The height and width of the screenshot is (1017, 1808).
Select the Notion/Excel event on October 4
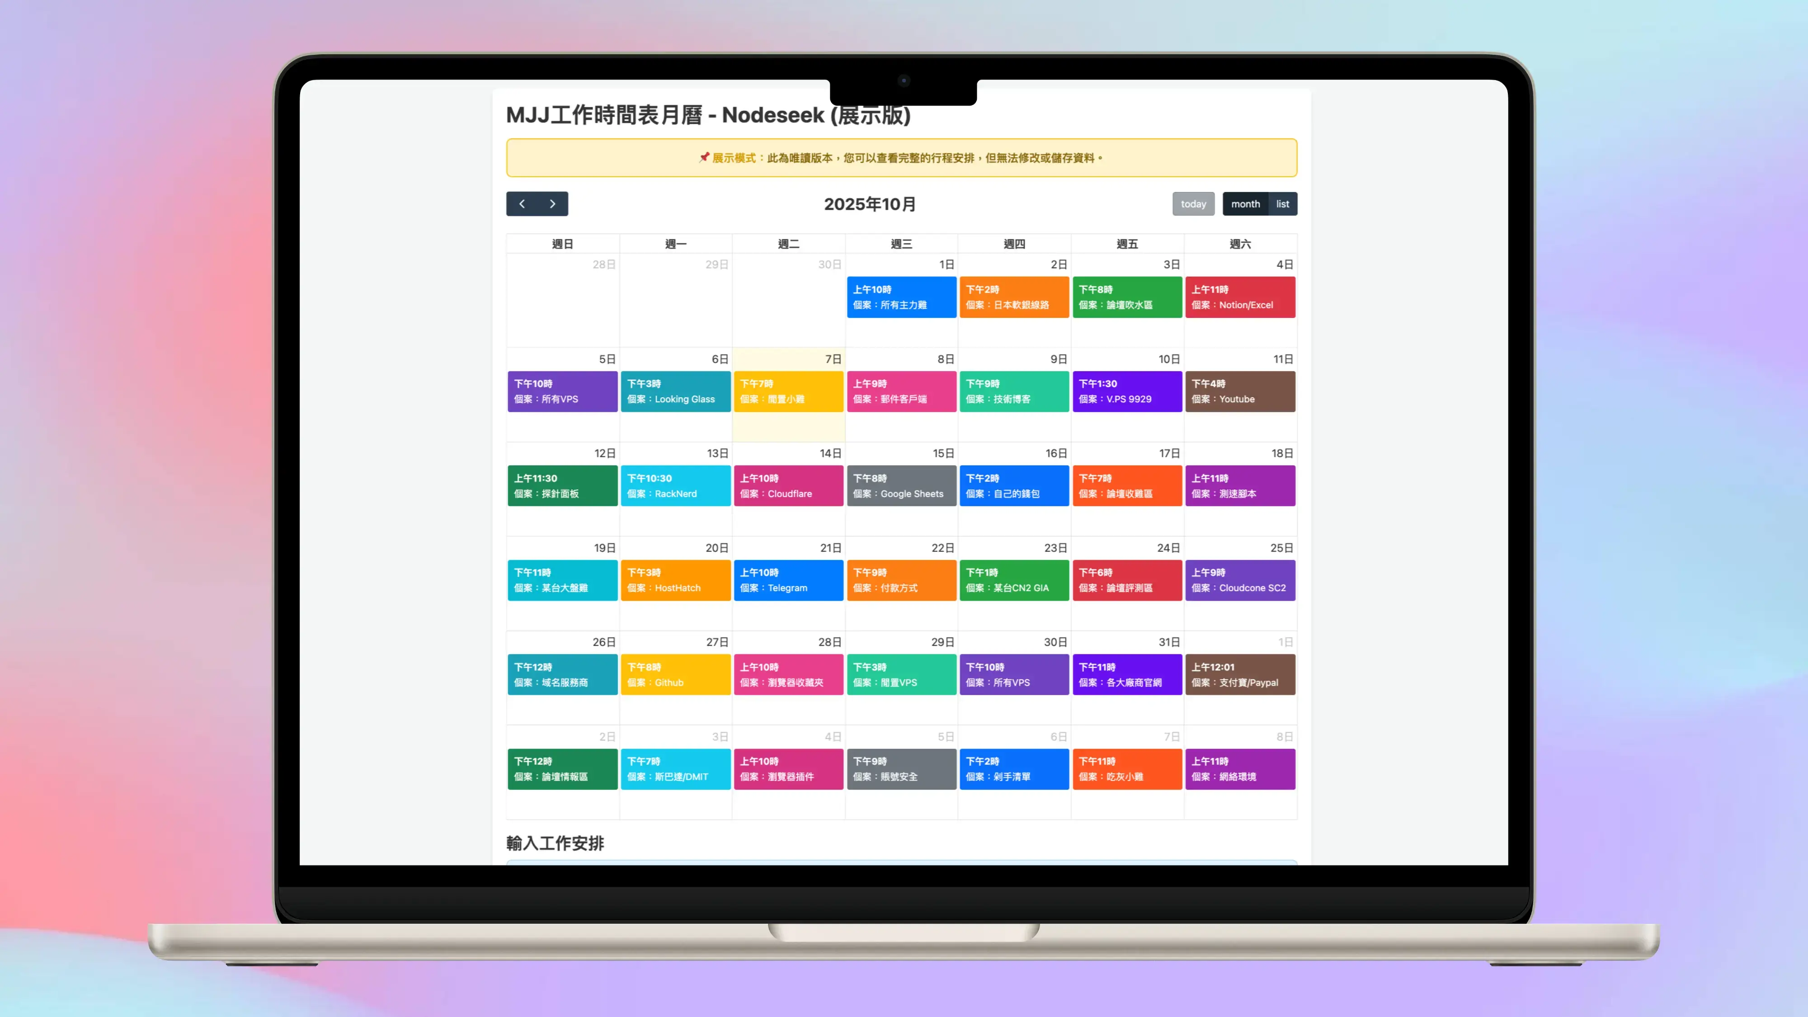tap(1240, 297)
